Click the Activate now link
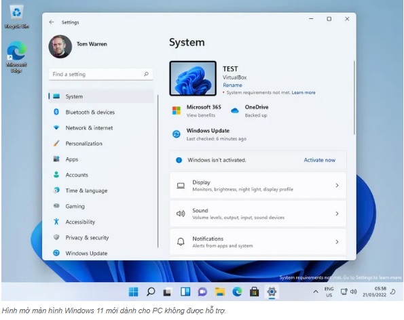The height and width of the screenshot is (320, 404). (x=320, y=160)
